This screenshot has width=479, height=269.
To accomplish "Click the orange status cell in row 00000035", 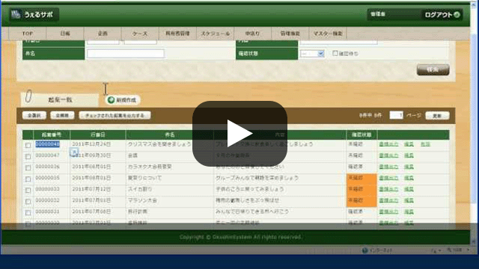I will pyautogui.click(x=361, y=179).
